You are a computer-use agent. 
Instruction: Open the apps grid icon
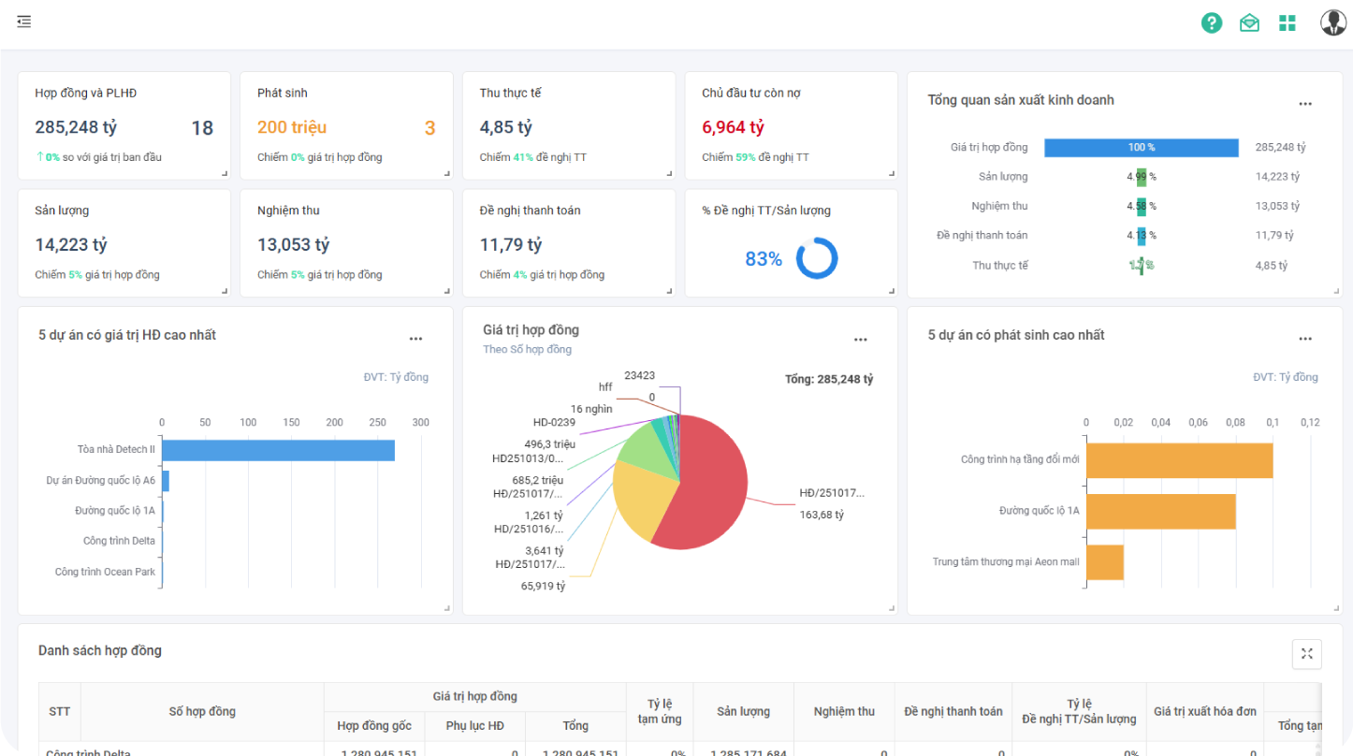(x=1288, y=23)
